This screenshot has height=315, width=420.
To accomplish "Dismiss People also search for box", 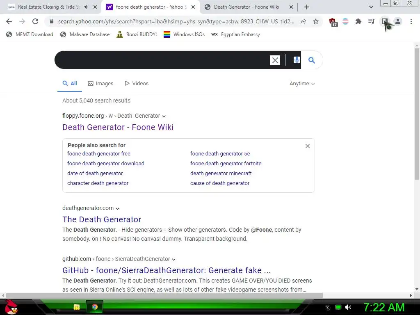I will pos(308,146).
